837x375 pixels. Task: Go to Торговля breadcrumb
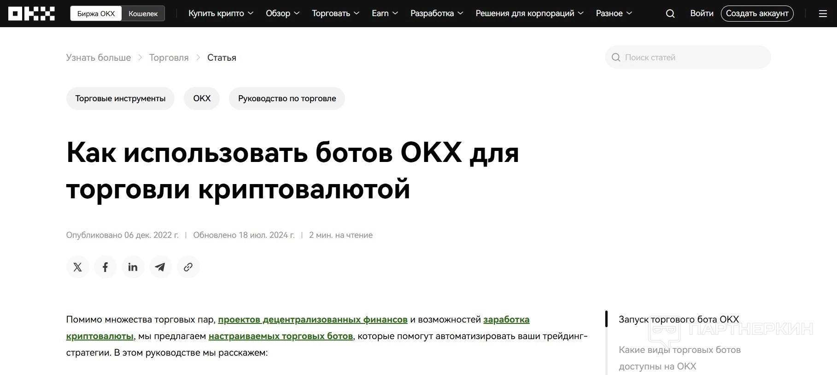tap(169, 58)
